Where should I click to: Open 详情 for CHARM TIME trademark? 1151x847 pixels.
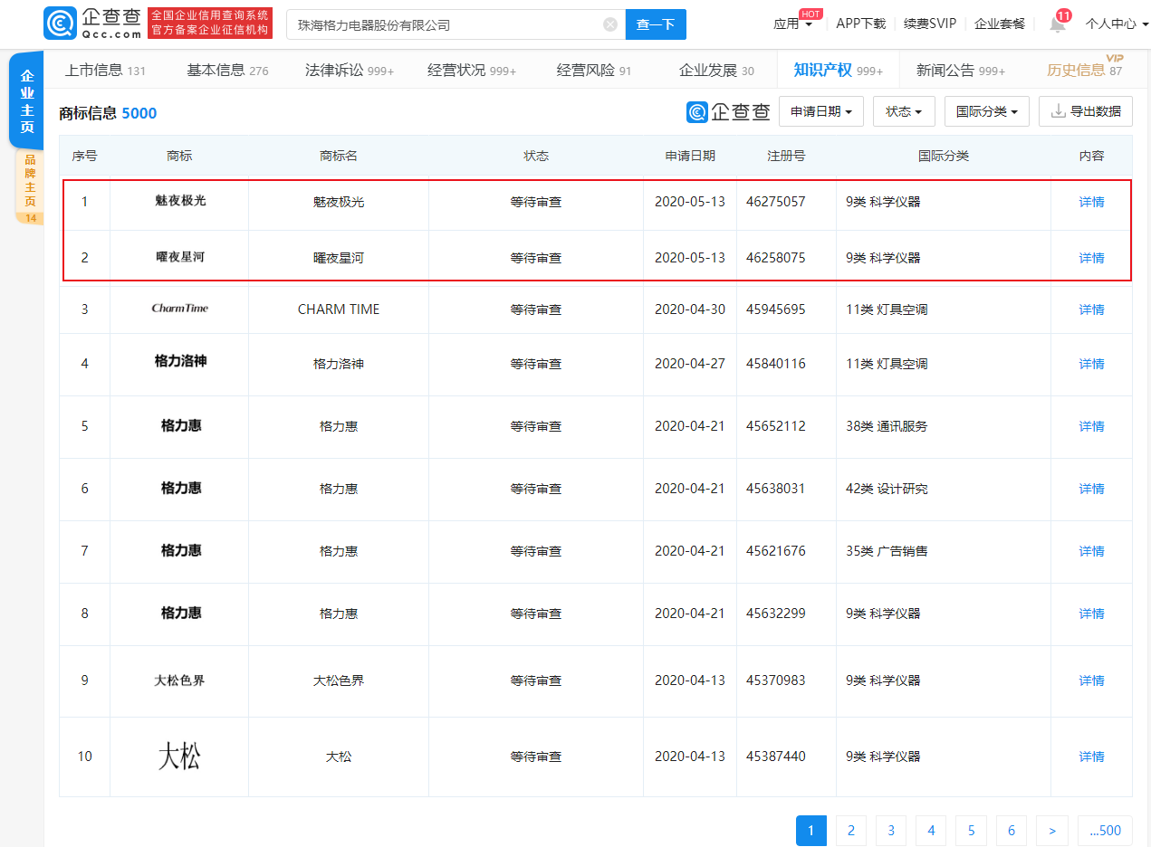1091,309
